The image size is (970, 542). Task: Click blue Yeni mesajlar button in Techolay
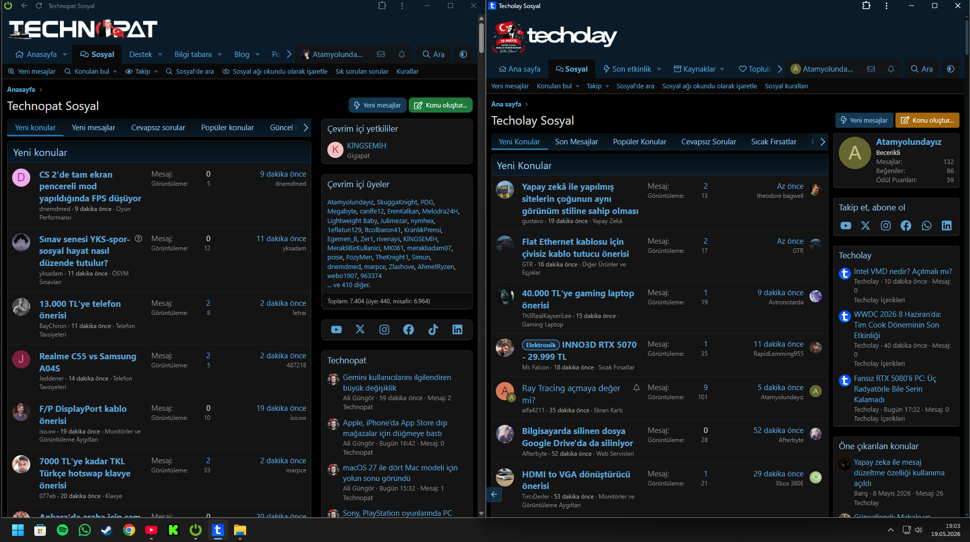pyautogui.click(x=864, y=120)
